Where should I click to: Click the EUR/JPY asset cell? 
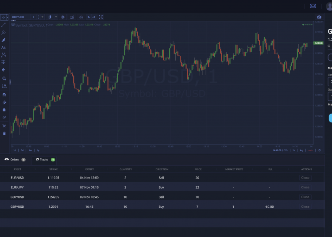pos(17,187)
